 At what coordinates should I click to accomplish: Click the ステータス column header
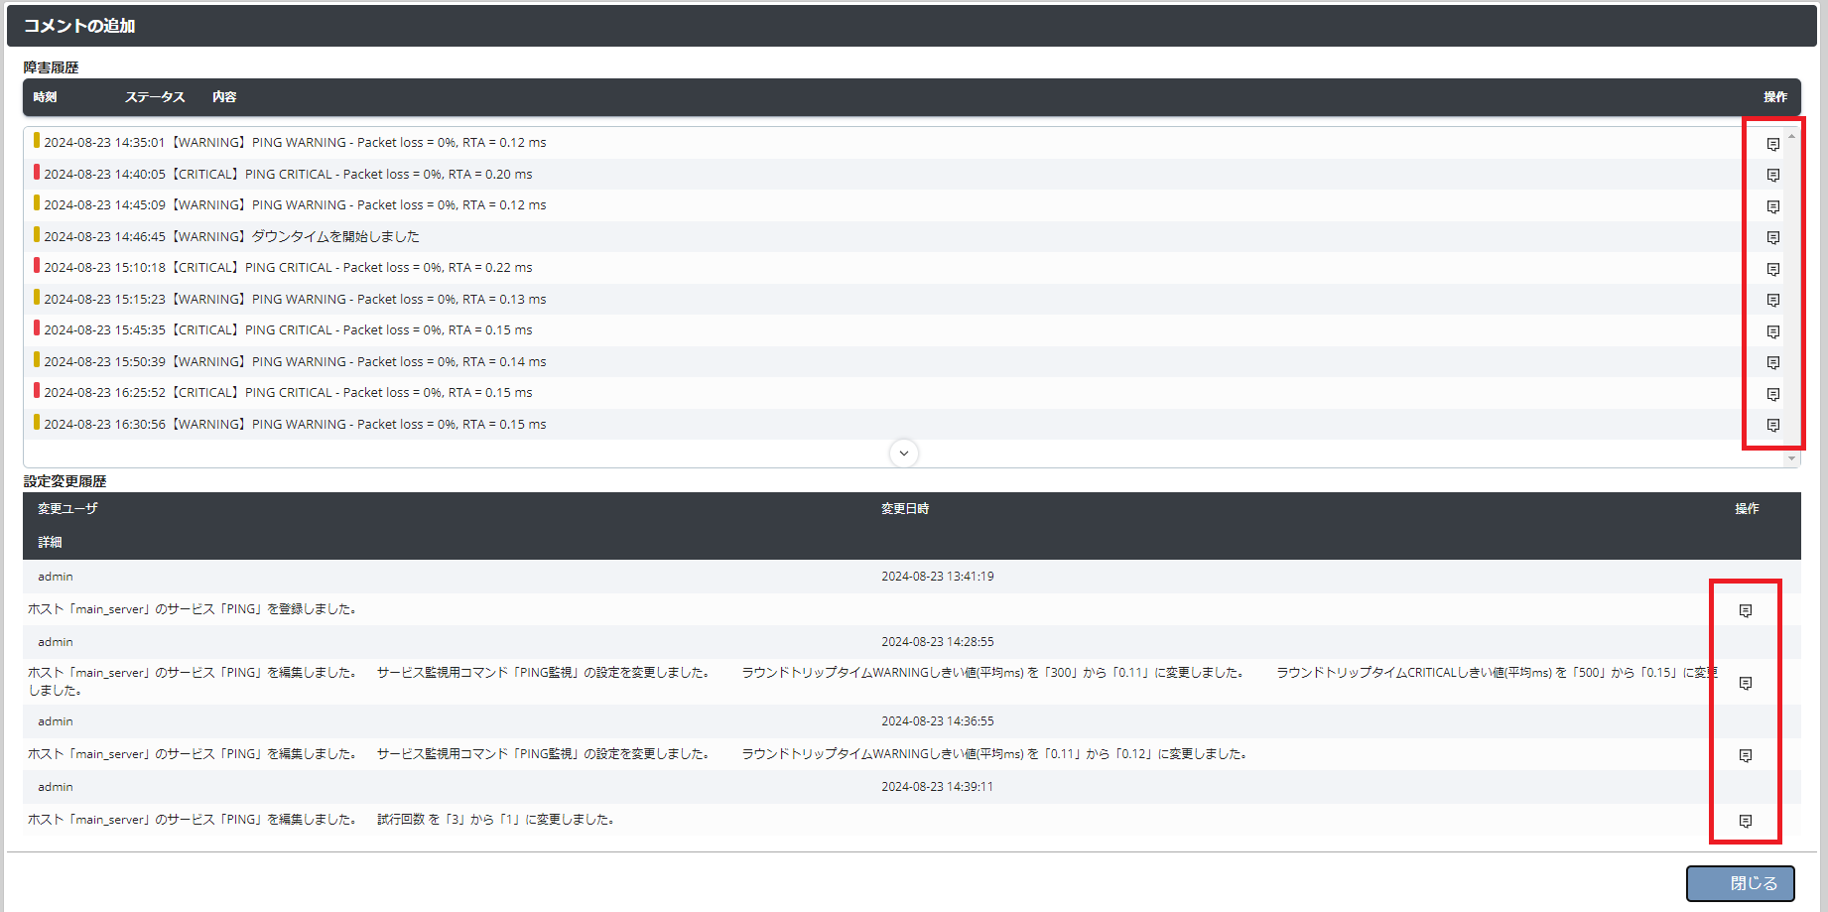(x=155, y=97)
